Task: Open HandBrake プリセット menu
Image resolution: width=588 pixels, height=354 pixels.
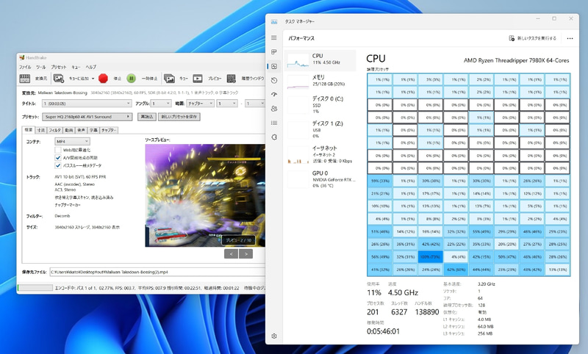Action: pos(59,67)
